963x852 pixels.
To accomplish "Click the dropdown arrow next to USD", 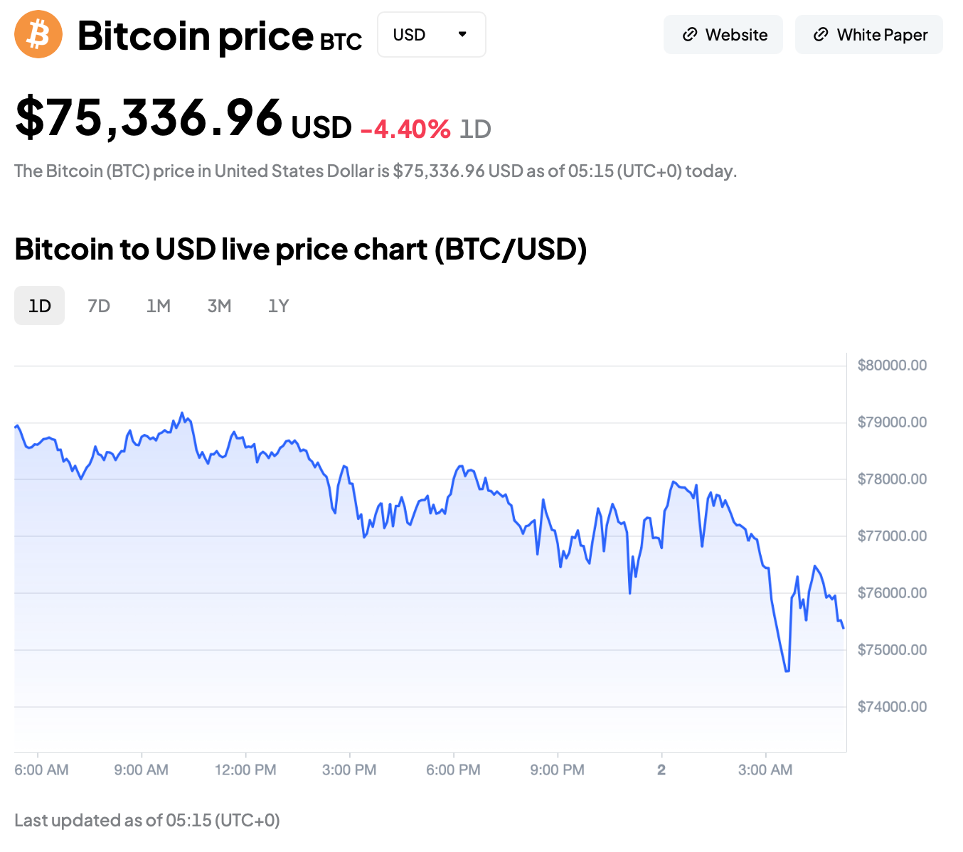I will (x=462, y=34).
